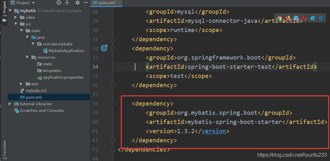This screenshot has width=330, height=161.
Task: Expand the test folder arrow
Action: 21,84
